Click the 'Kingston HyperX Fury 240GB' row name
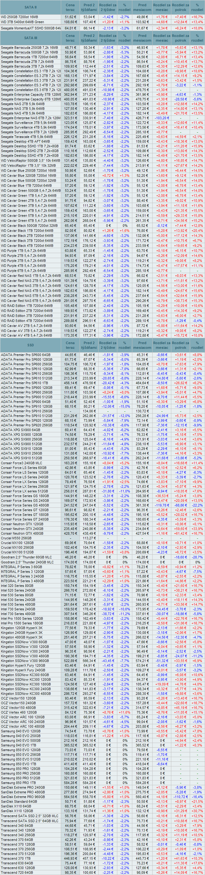Viewport: 205px width, 875px height. click(x=23, y=670)
